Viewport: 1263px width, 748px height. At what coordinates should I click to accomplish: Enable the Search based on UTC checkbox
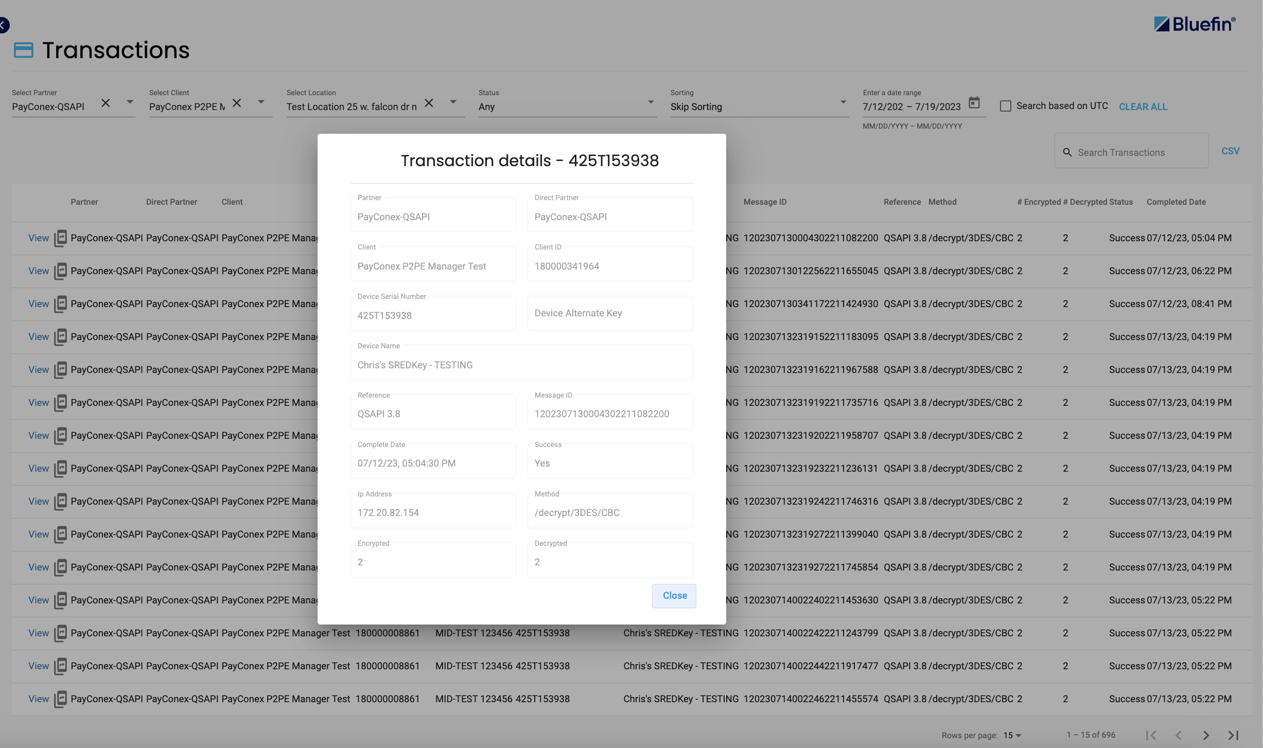click(1005, 105)
